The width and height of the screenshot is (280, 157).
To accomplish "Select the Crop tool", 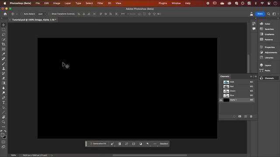I will (3, 44).
